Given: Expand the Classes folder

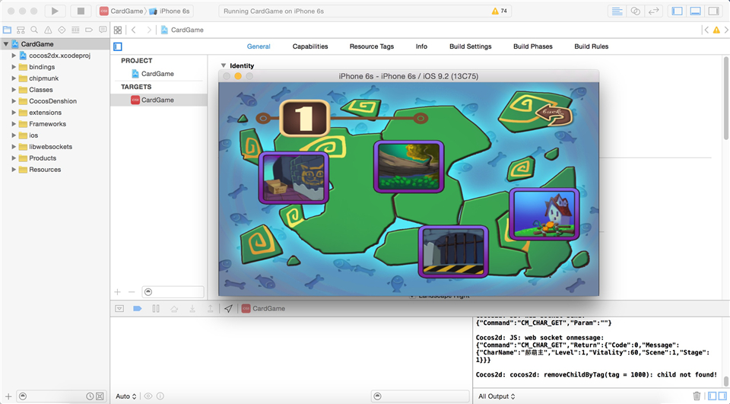Looking at the screenshot, I should point(14,90).
